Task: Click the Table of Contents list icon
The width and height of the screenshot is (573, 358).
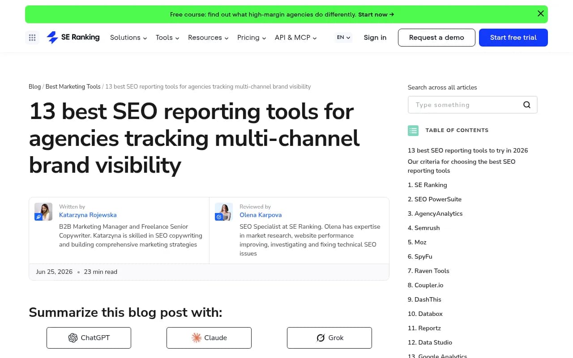Action: point(413,130)
